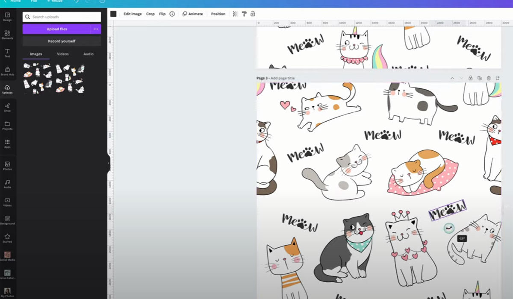The height and width of the screenshot is (299, 513).
Task: Open Projects from the sidebar
Action: point(7,126)
